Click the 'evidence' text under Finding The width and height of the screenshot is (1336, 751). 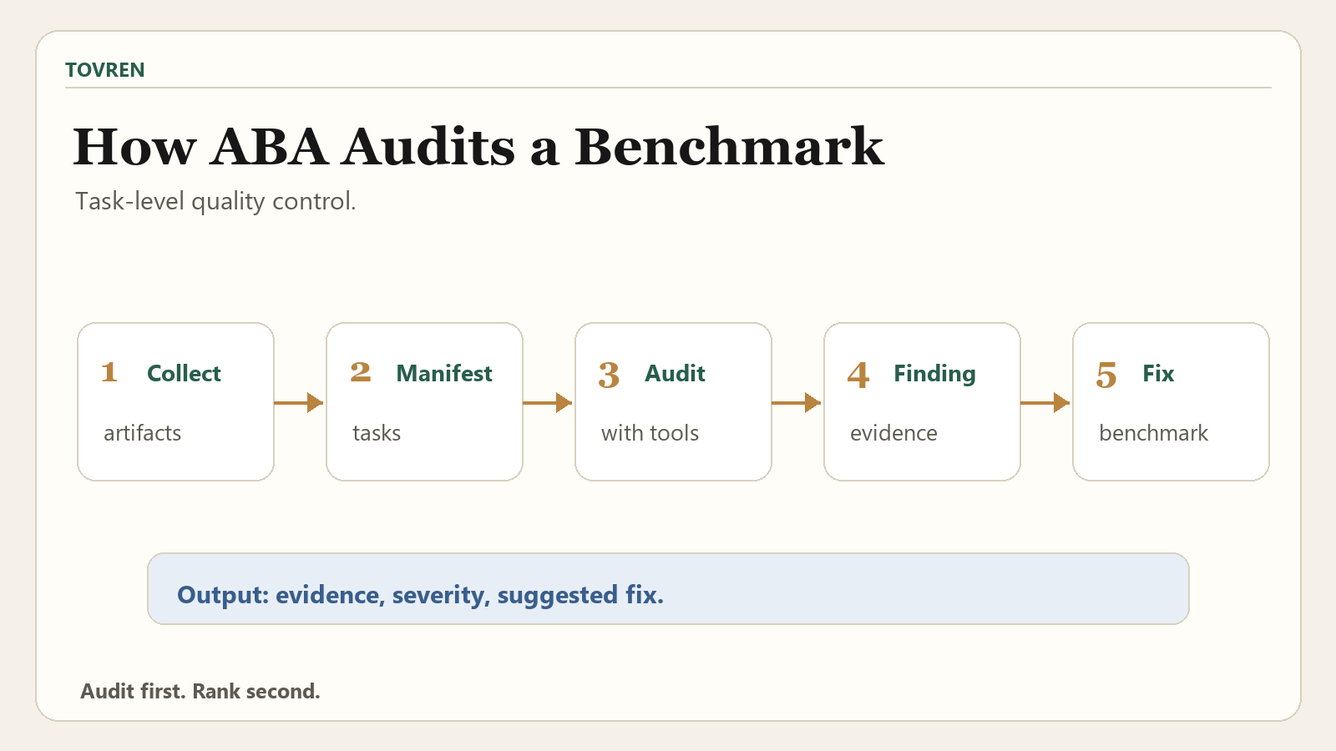(x=893, y=433)
